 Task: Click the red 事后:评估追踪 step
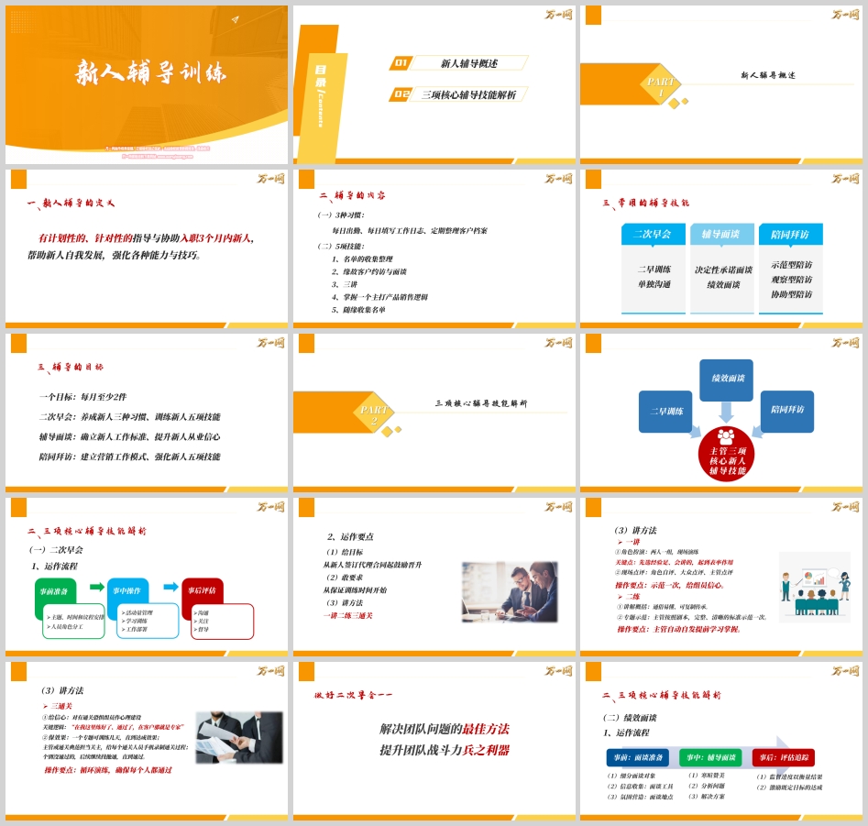783,757
